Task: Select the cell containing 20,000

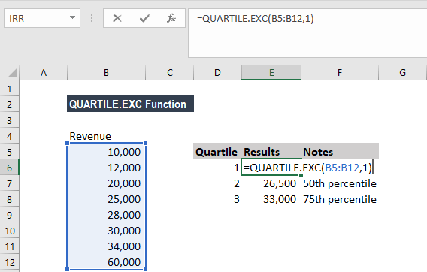Action: (x=106, y=183)
